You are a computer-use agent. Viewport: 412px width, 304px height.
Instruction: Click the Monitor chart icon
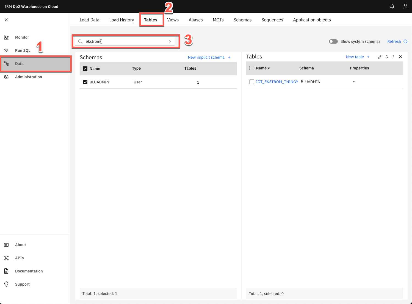(6, 37)
